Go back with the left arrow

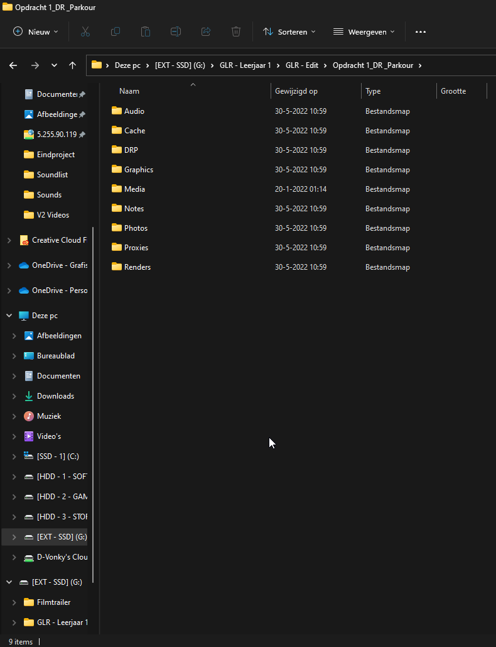coord(13,65)
